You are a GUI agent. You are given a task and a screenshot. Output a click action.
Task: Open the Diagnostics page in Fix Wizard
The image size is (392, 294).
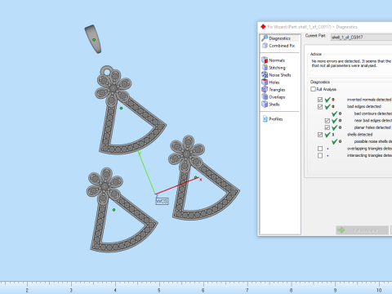click(x=279, y=38)
